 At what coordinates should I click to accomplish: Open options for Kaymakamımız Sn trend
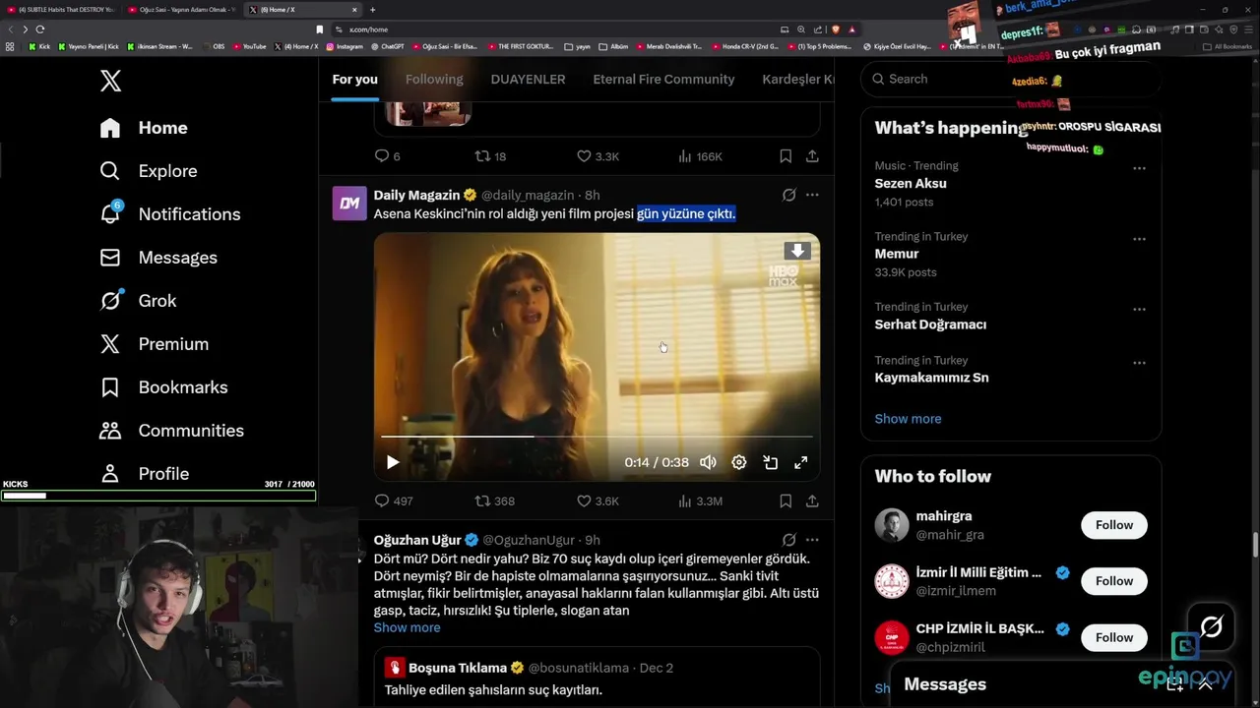pyautogui.click(x=1139, y=363)
